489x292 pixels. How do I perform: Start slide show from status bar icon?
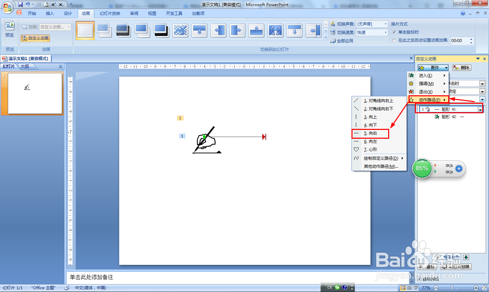416,288
